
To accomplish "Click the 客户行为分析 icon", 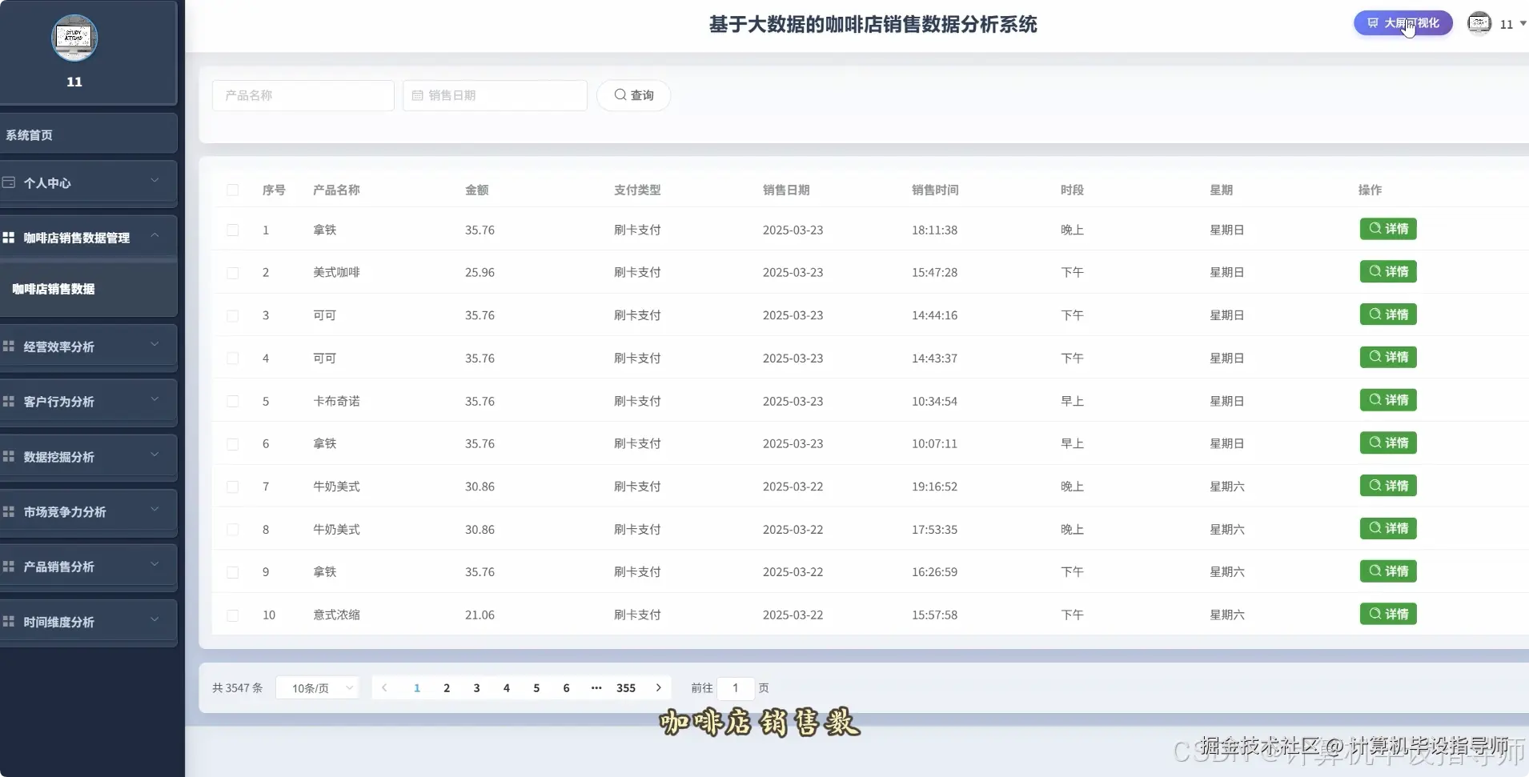I will point(9,401).
